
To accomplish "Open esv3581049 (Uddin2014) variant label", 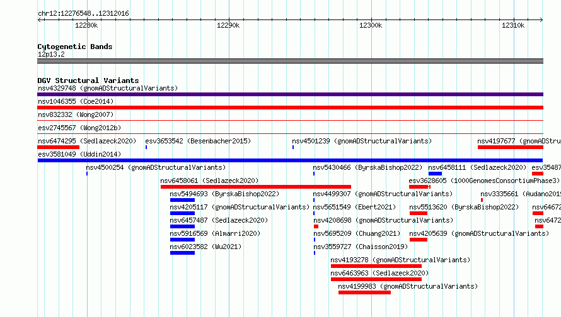I will click(79, 154).
